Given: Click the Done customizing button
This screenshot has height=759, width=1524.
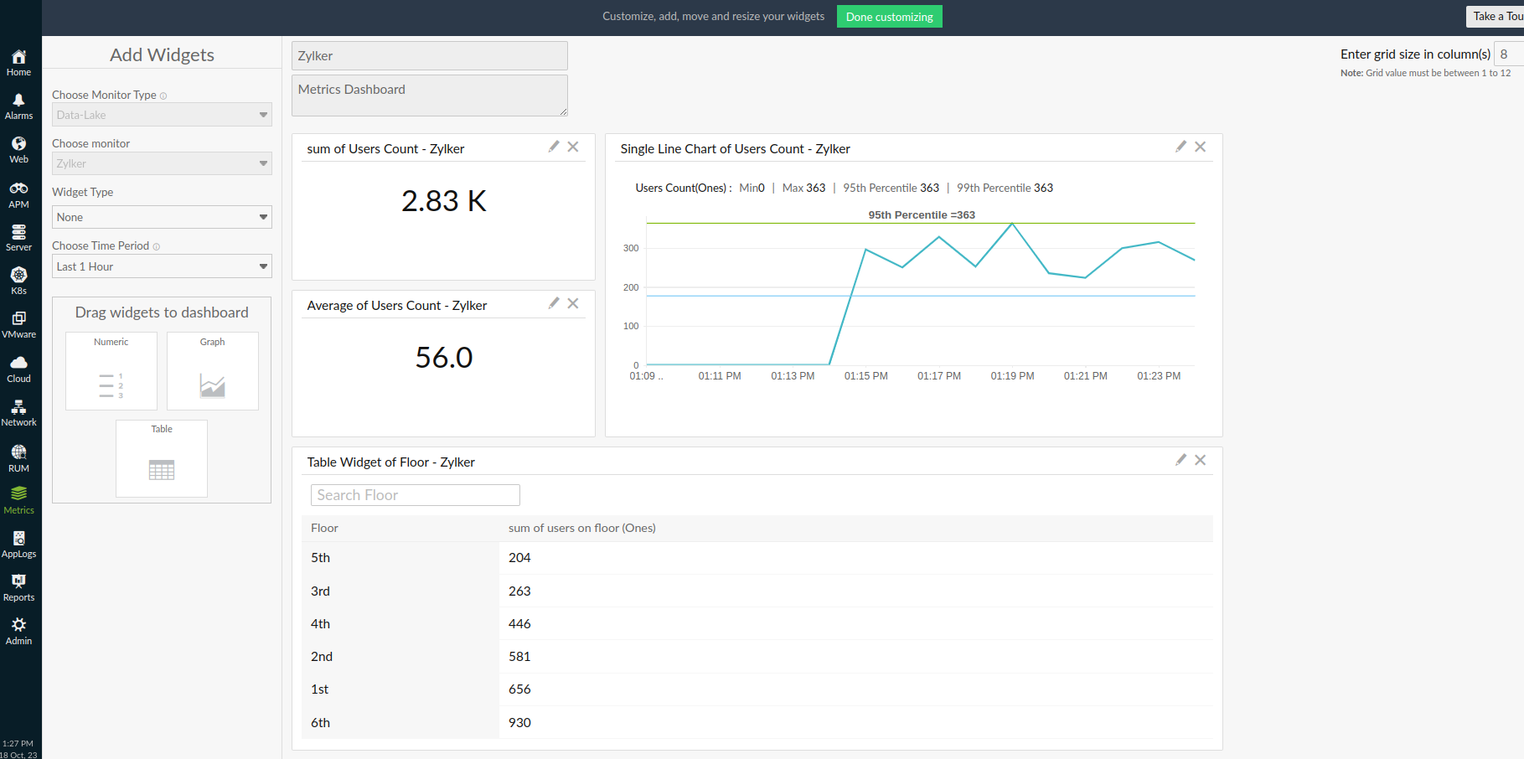Looking at the screenshot, I should (x=889, y=16).
